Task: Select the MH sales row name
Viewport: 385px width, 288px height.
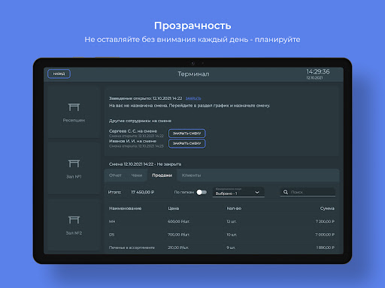Action: pyautogui.click(x=112, y=221)
